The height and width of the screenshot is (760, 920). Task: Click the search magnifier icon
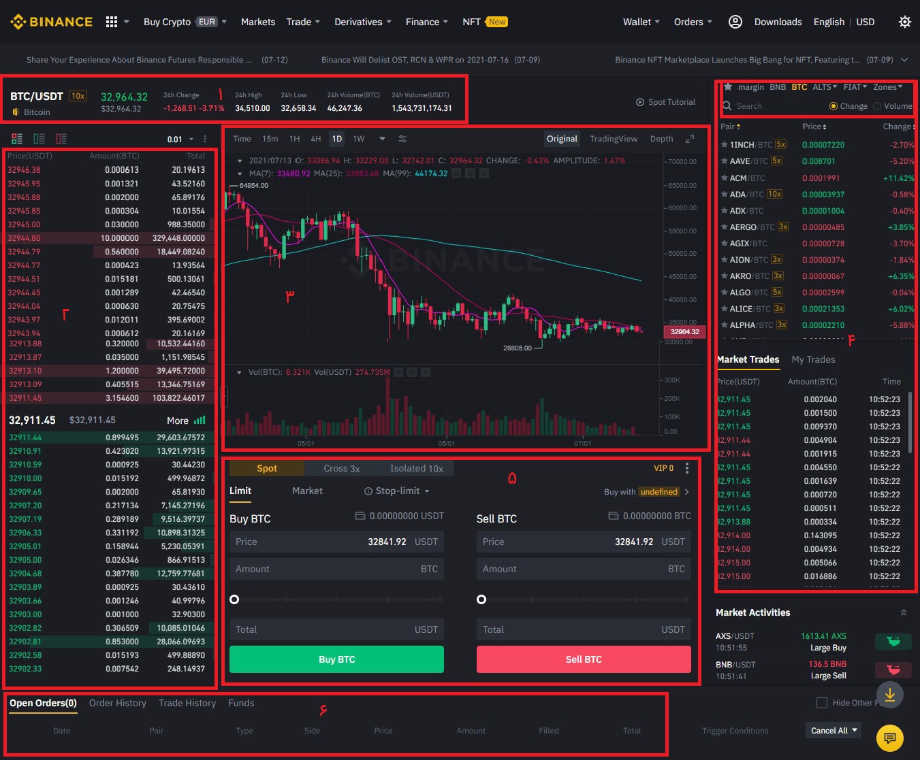point(727,106)
